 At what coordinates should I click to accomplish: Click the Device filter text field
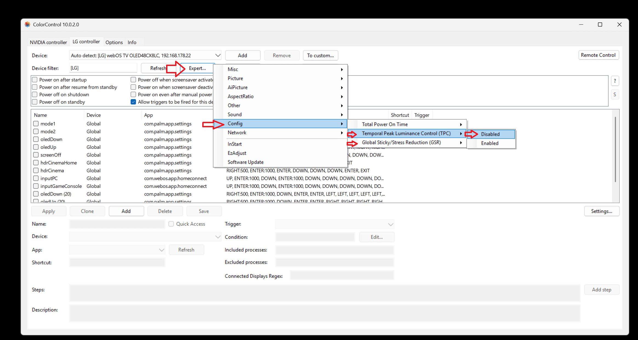(103, 68)
